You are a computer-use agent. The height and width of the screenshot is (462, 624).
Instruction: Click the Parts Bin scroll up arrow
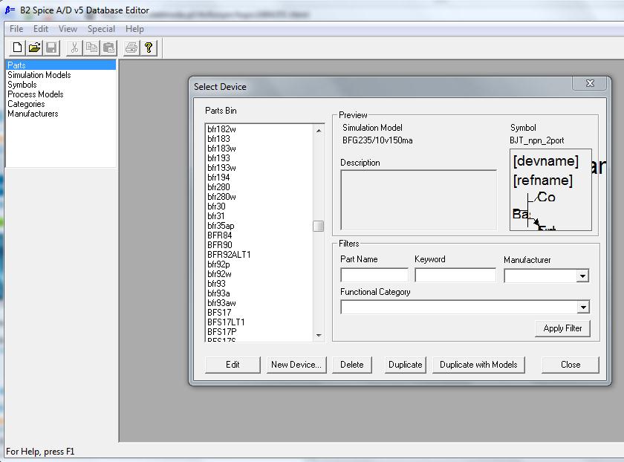(x=319, y=131)
